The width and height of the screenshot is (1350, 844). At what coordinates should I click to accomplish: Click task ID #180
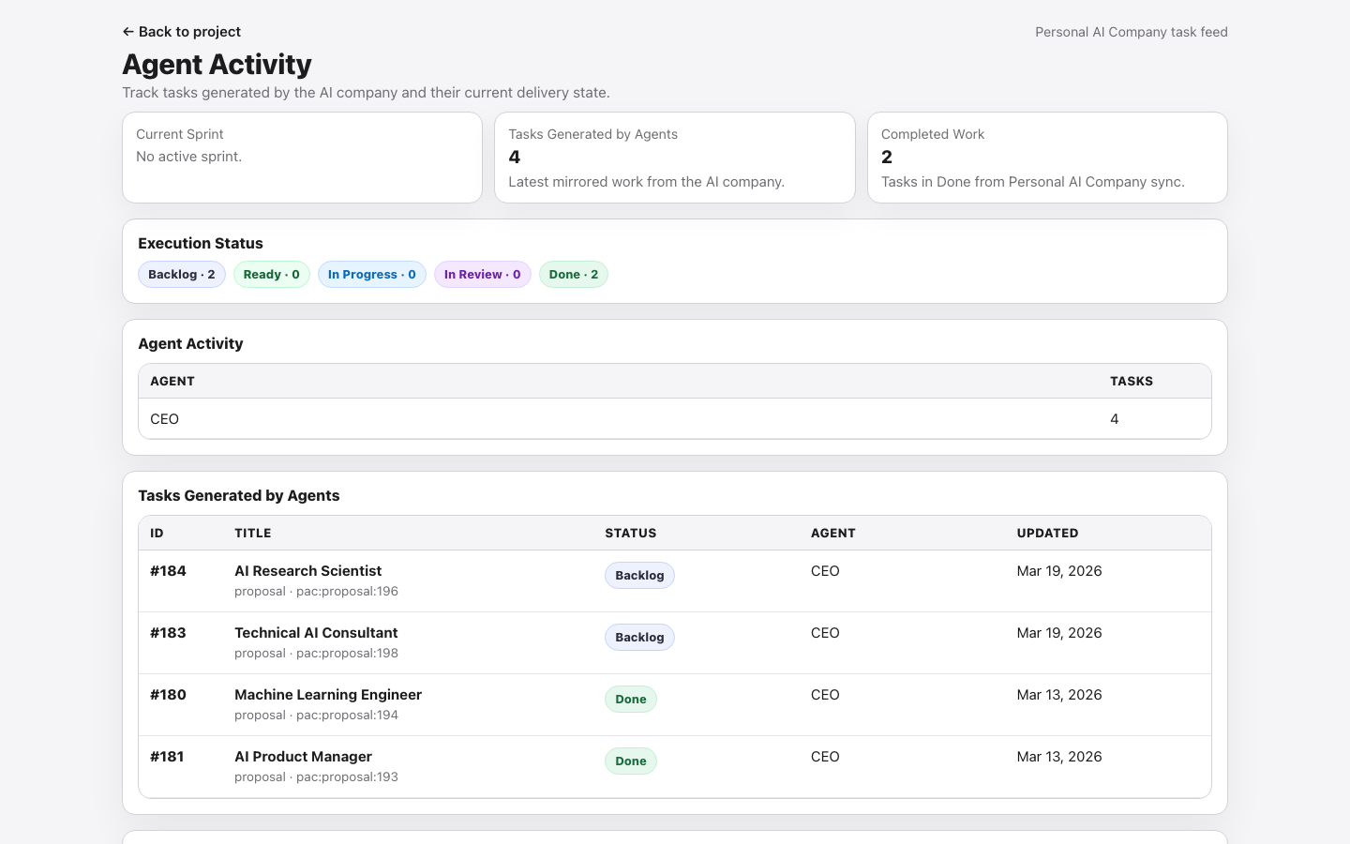[168, 695]
